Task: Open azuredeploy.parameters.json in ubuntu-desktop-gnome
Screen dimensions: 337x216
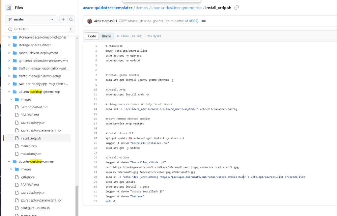Action: click(x=42, y=200)
